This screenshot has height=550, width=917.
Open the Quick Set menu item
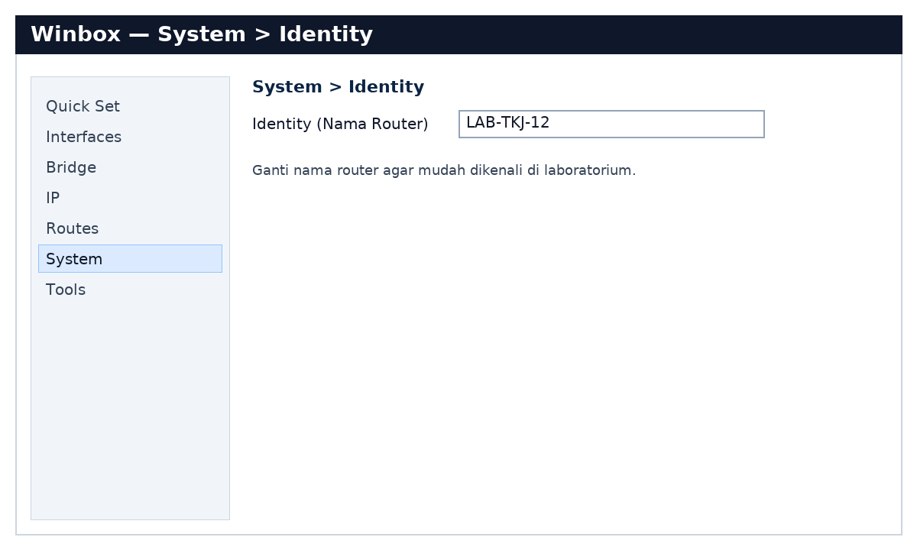(x=83, y=106)
